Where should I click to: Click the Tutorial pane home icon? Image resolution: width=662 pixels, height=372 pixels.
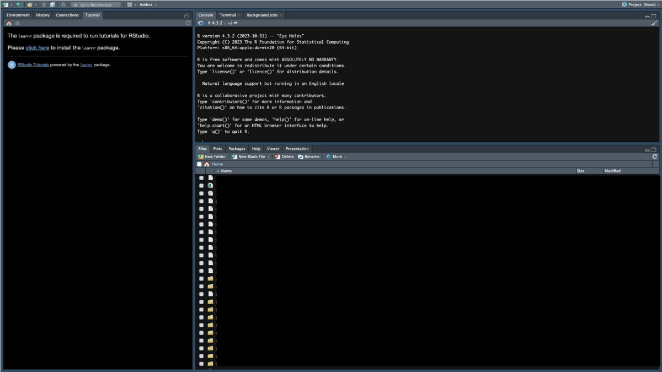[x=9, y=23]
